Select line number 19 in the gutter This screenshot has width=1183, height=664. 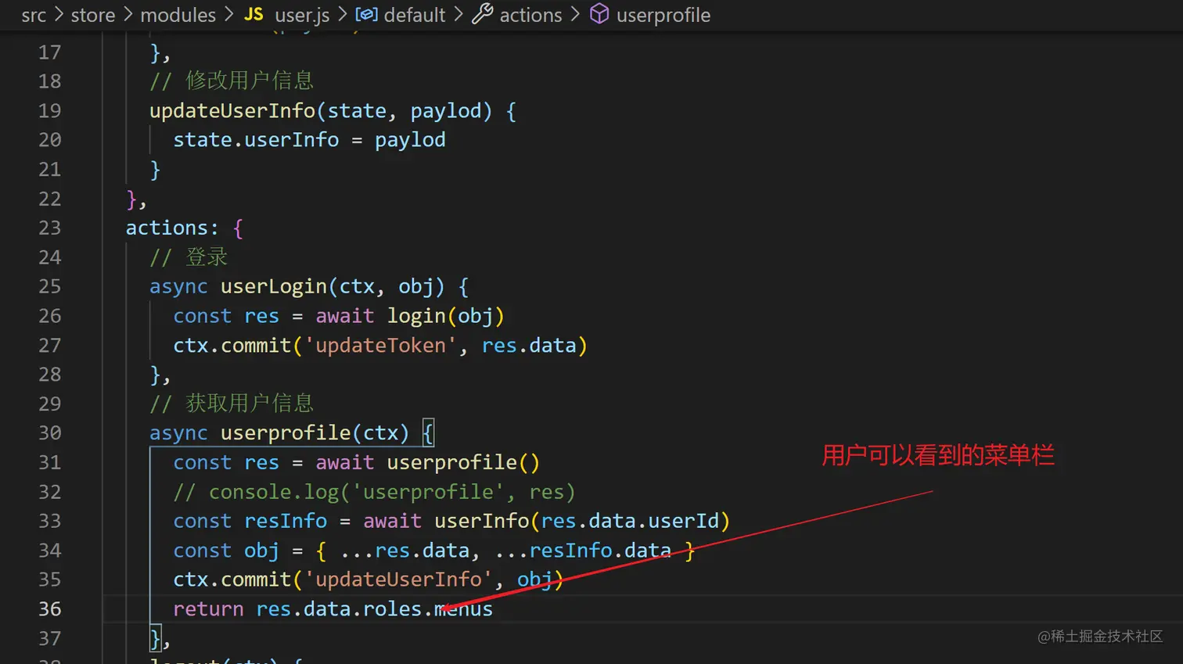[49, 111]
